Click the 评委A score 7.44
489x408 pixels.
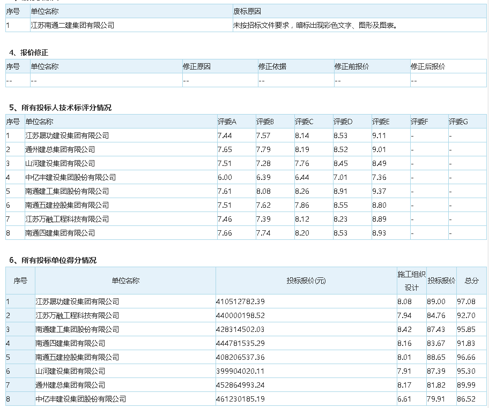[225, 135]
